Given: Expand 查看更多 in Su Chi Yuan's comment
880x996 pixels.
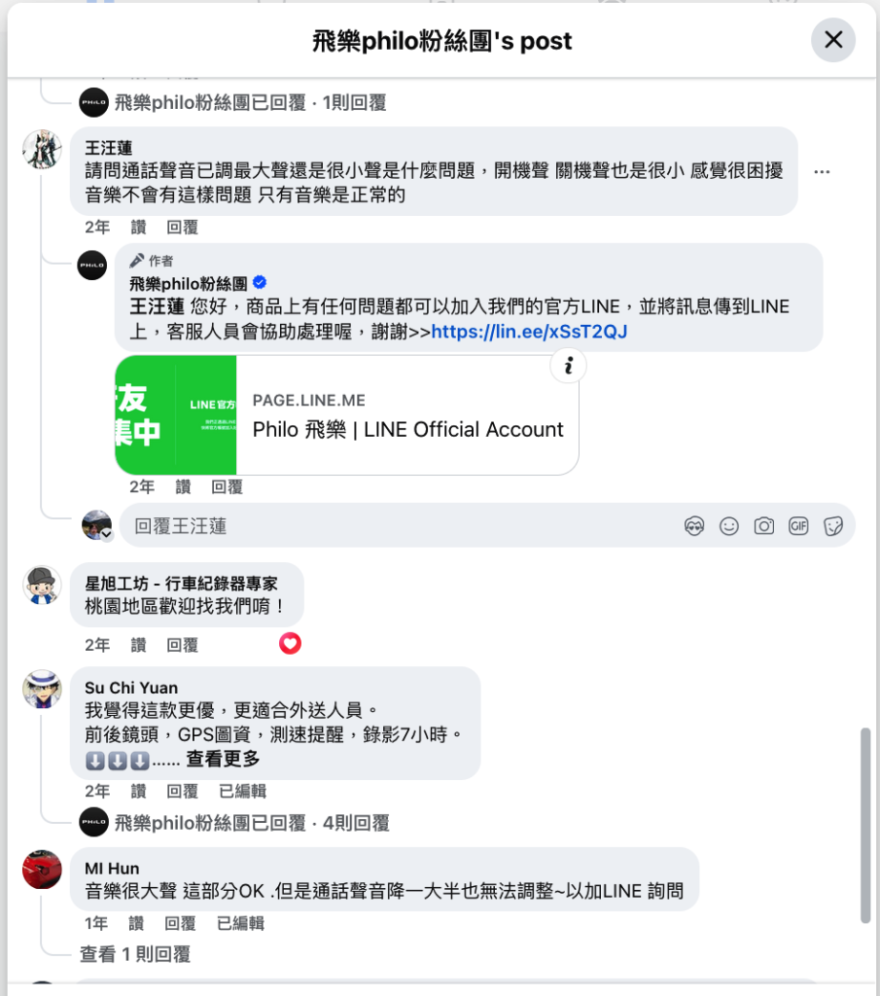Looking at the screenshot, I should tap(223, 759).
